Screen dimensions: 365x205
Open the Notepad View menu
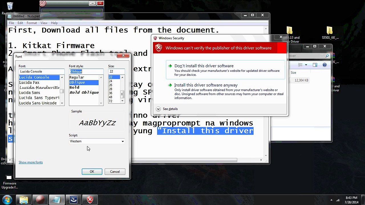44,23
